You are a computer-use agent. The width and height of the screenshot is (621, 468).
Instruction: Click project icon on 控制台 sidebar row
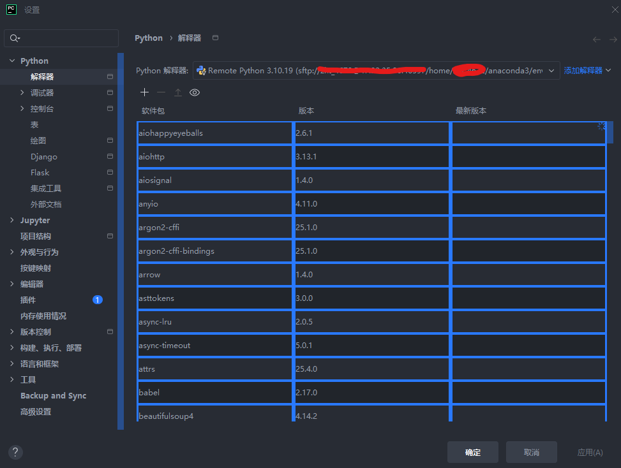click(x=110, y=108)
